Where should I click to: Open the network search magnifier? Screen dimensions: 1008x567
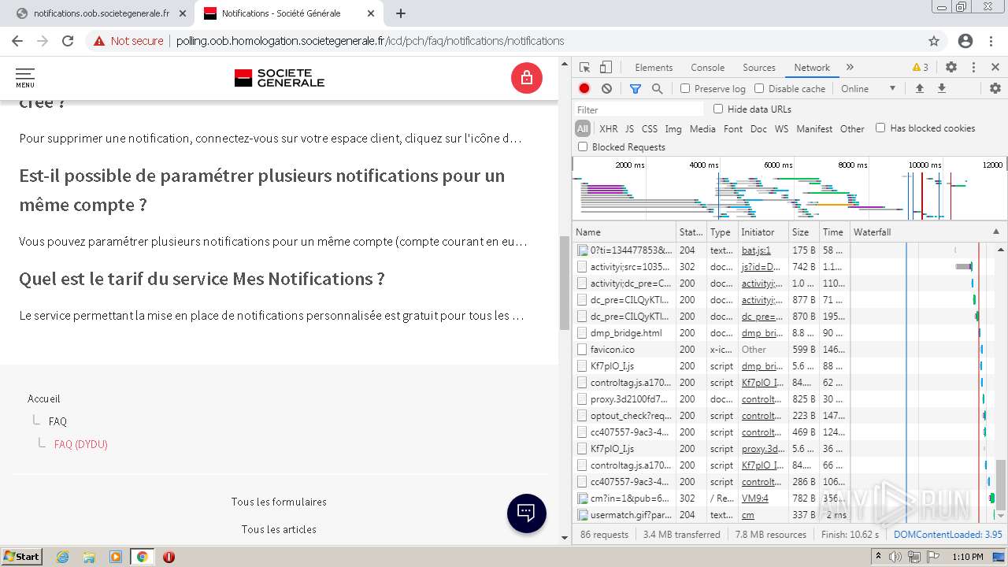[x=658, y=88]
